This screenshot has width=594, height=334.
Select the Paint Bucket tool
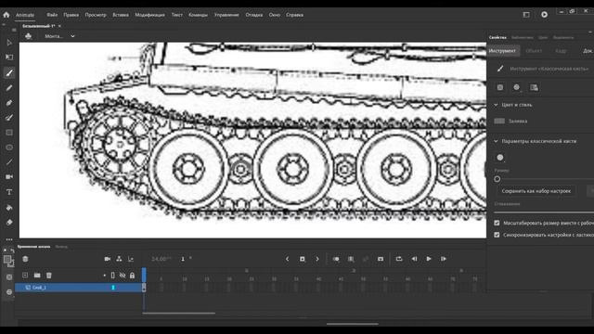pyautogui.click(x=9, y=207)
